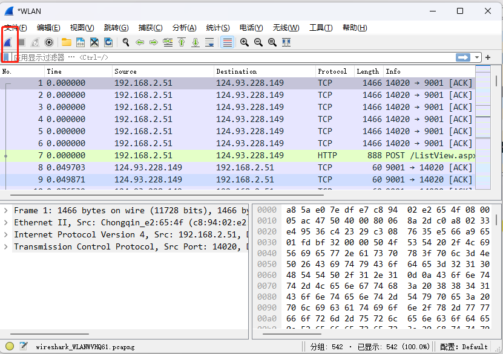The height and width of the screenshot is (354, 503).
Task: Click the display filter input field
Action: [234, 57]
